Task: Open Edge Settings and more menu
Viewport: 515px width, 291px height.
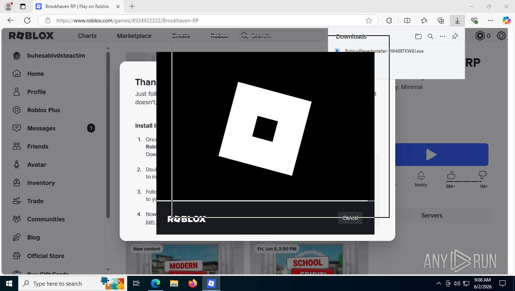Action: 491,20
